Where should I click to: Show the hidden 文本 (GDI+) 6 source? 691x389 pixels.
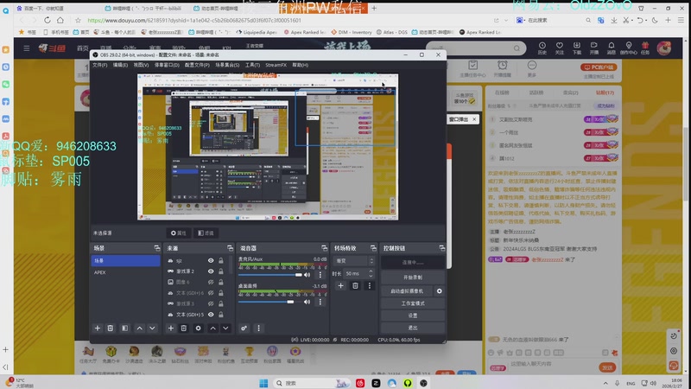211,293
